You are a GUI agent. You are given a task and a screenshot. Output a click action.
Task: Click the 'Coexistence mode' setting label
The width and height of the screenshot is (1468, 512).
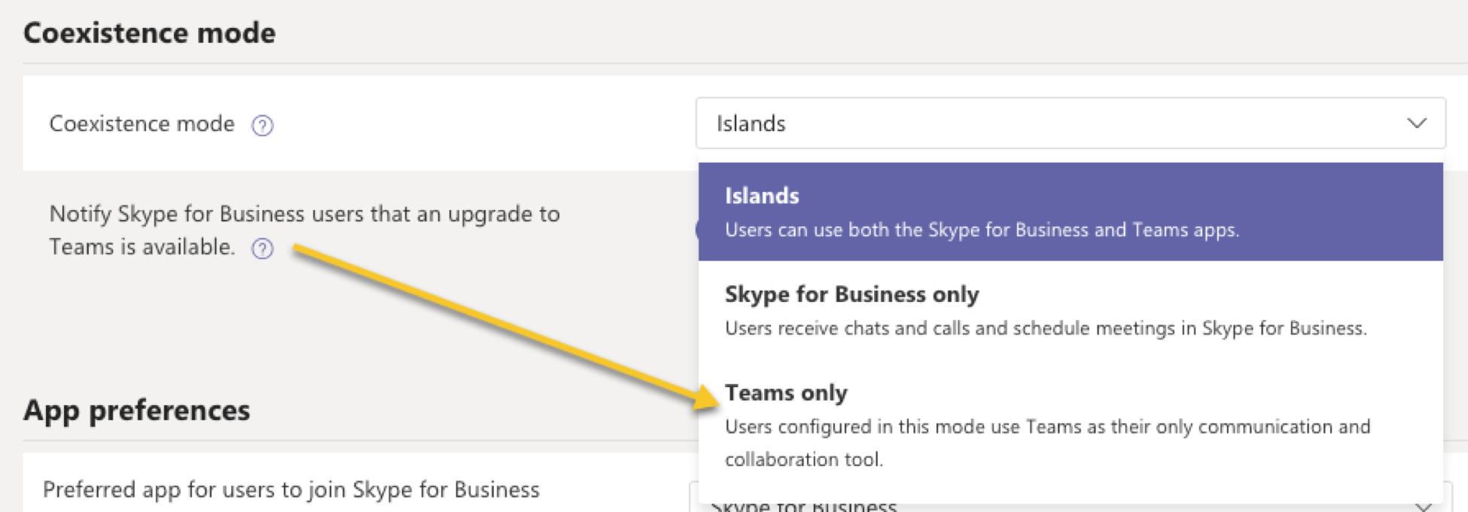pos(142,123)
